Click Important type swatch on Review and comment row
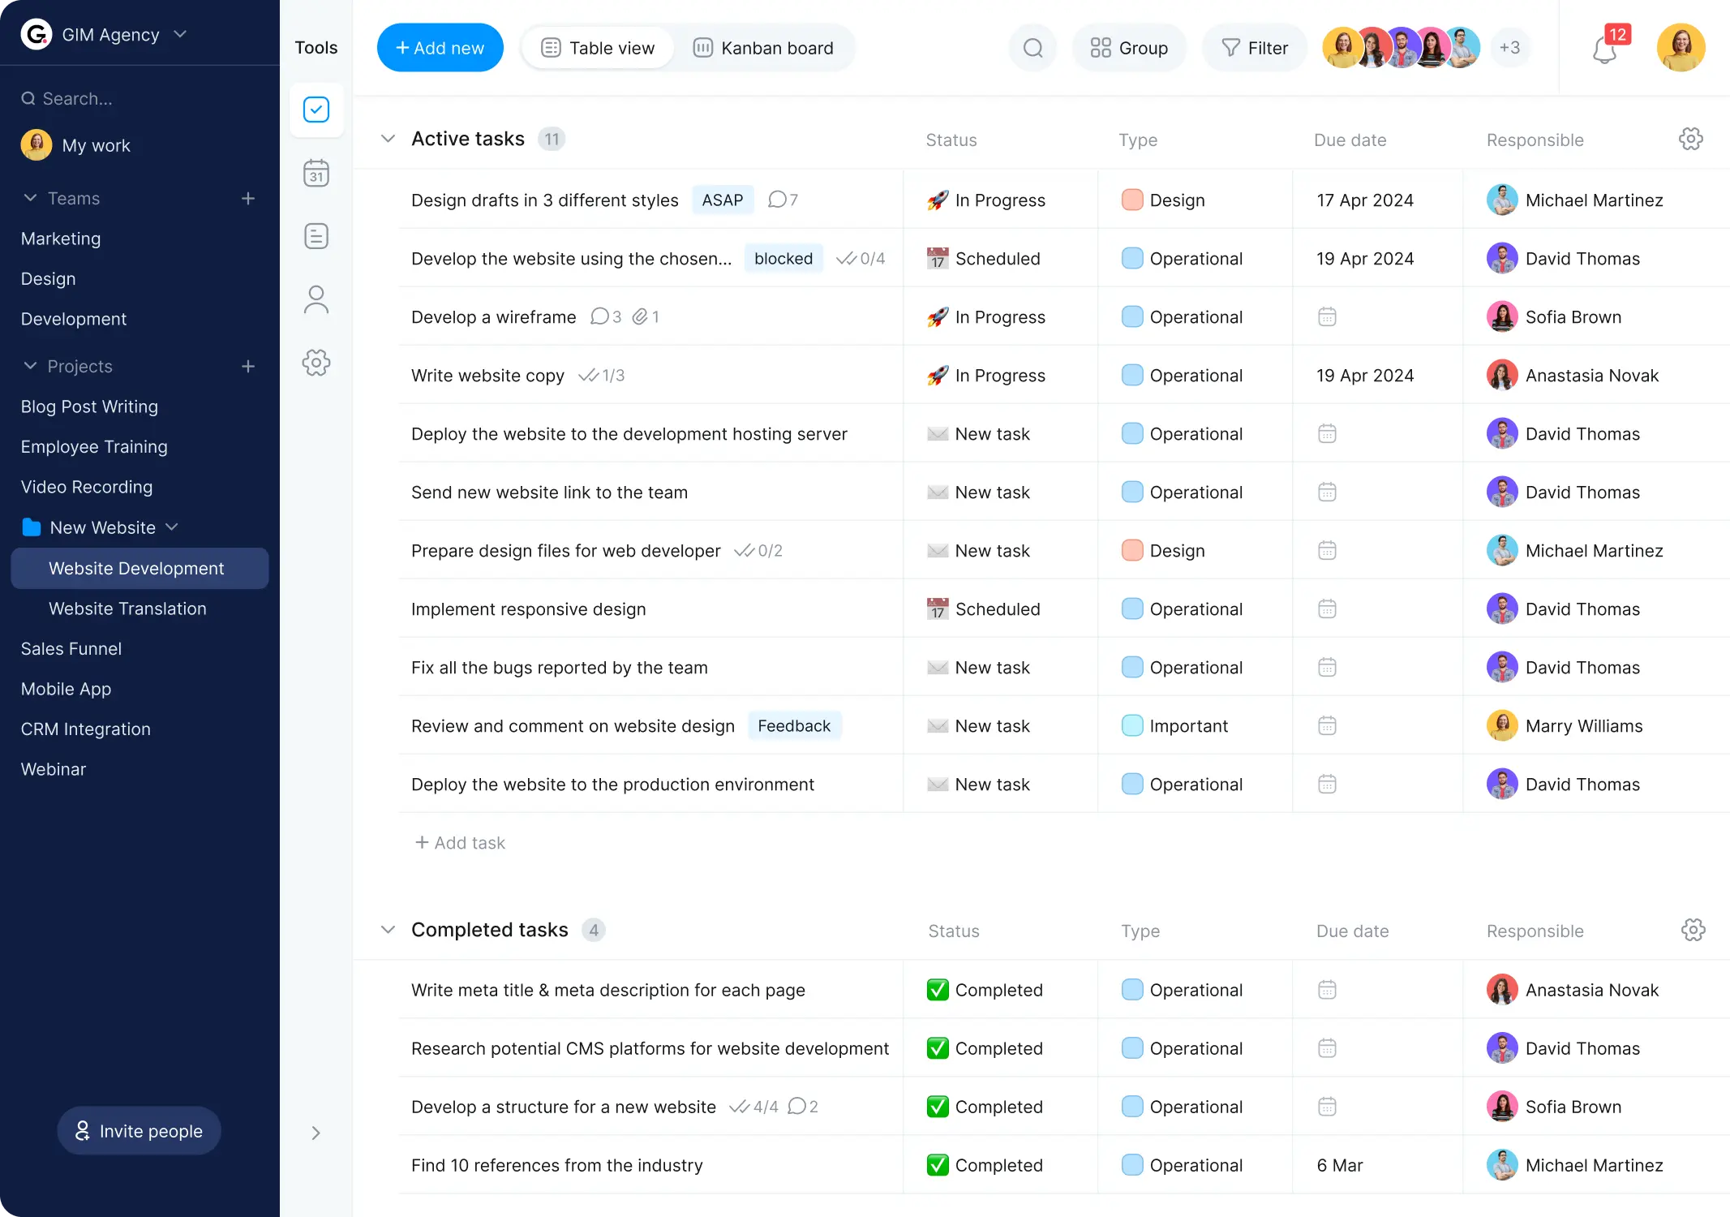1730x1217 pixels. (1132, 725)
